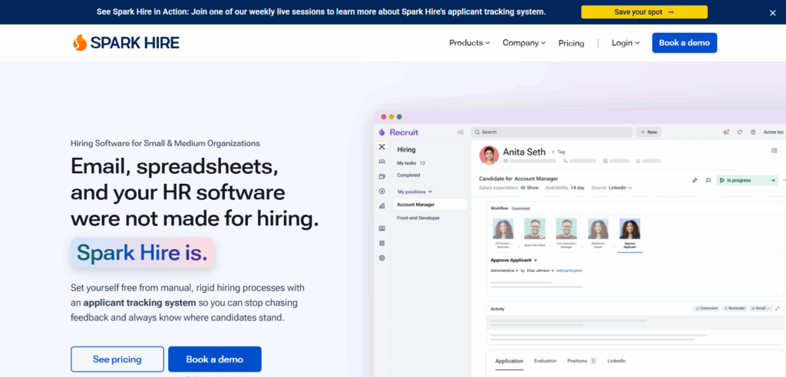Click the Spark Hire flame logo
Viewport: 786px width, 377px height.
point(126,43)
